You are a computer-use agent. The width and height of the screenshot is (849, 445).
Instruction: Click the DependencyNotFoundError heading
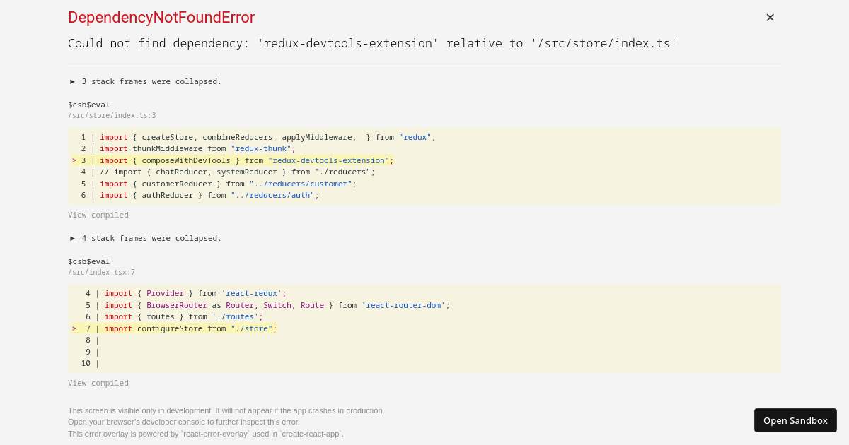(x=161, y=18)
